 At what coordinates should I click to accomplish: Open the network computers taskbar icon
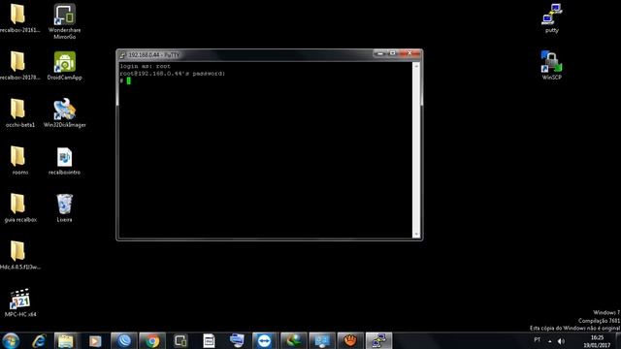pyautogui.click(x=237, y=340)
